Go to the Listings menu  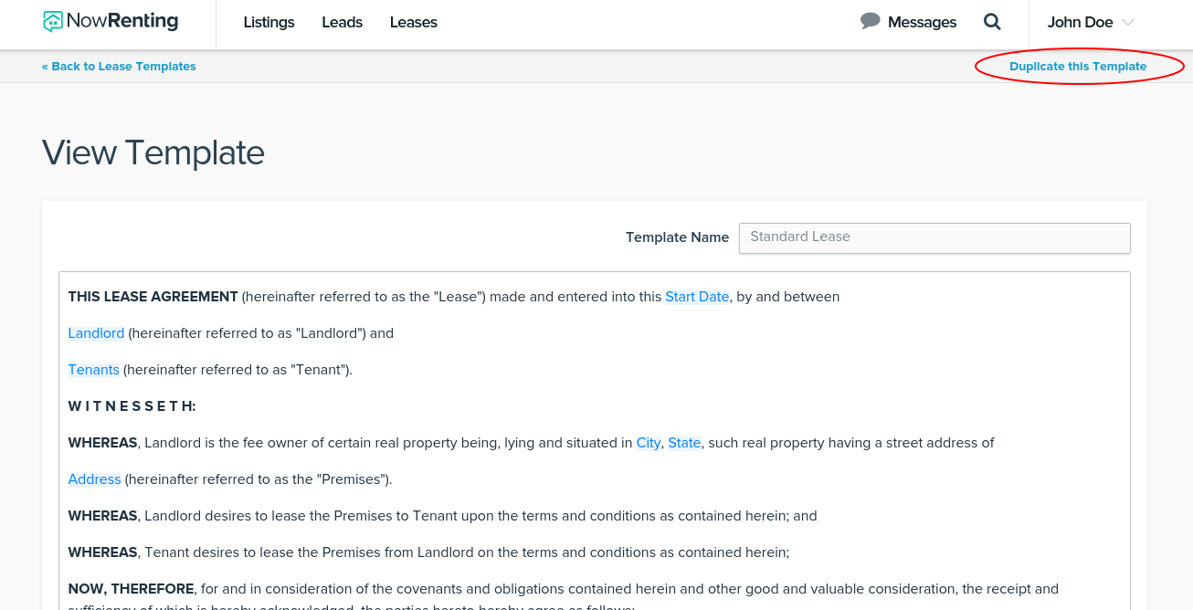[269, 23]
